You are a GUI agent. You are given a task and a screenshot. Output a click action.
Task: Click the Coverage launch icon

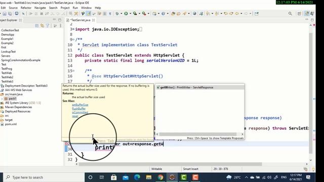[x=135, y=14]
